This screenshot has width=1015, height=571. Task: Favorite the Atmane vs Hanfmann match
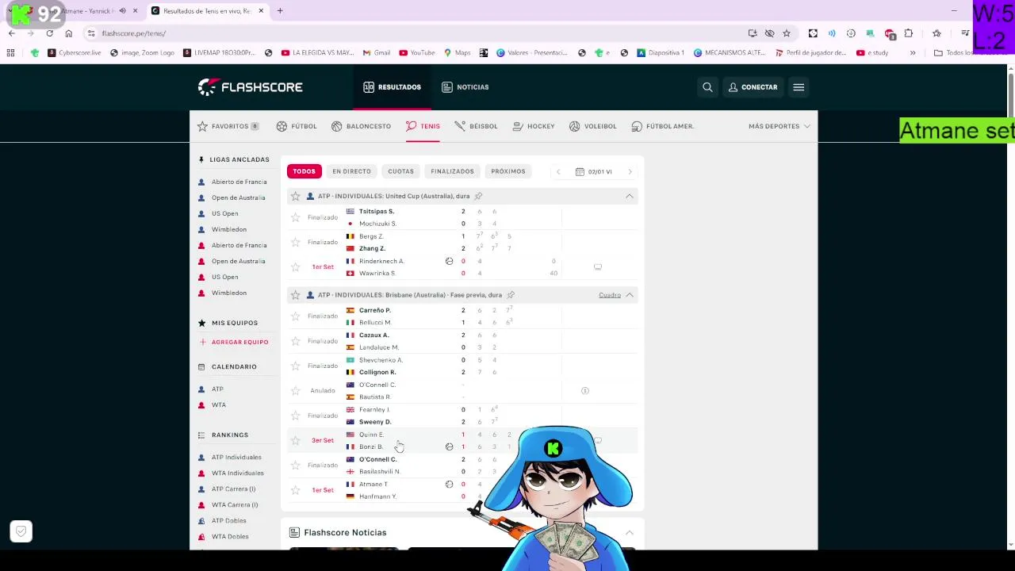[x=296, y=490]
